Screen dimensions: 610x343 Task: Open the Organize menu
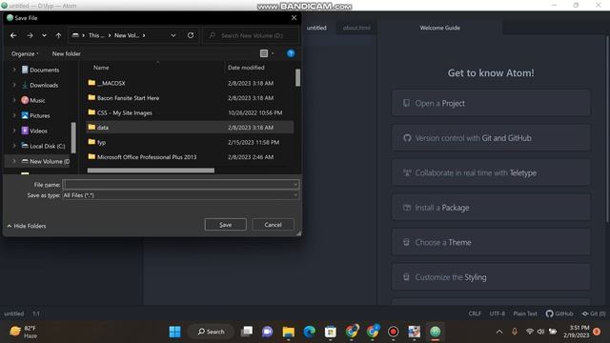click(25, 53)
